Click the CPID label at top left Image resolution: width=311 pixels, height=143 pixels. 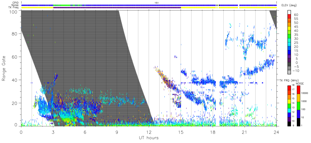click(15, 3)
